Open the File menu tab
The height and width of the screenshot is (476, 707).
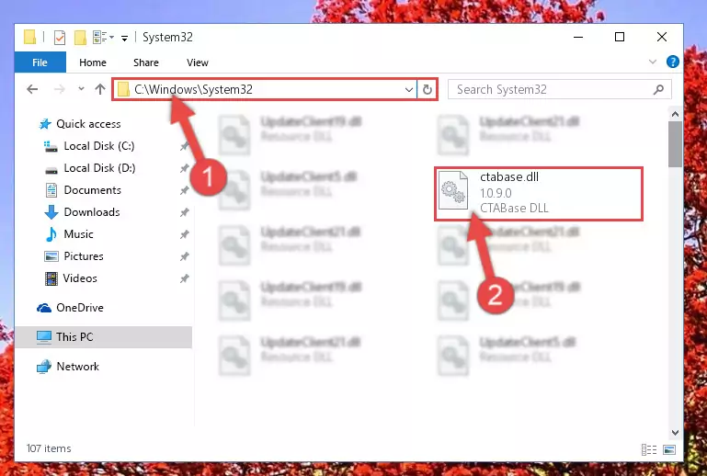point(40,62)
